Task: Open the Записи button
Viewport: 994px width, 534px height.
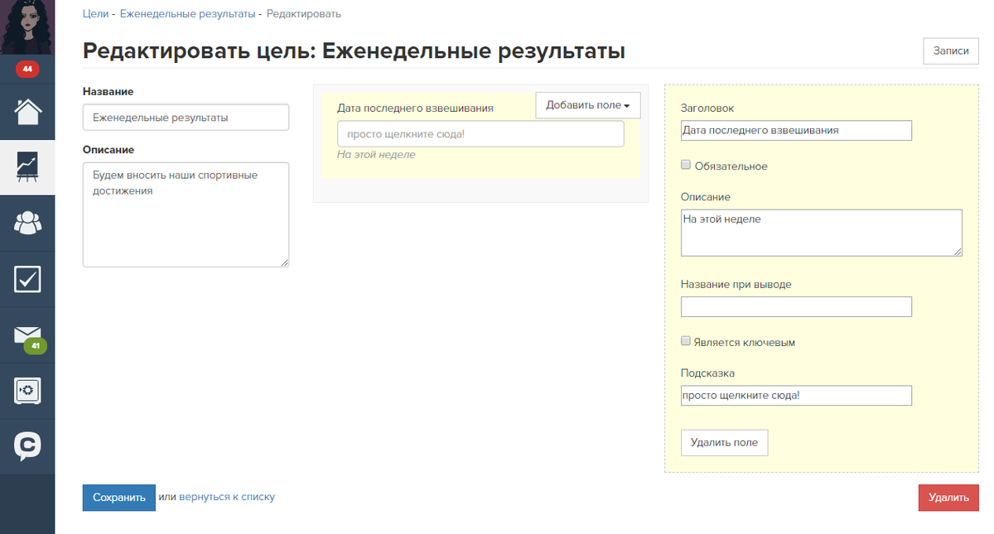Action: pos(950,51)
